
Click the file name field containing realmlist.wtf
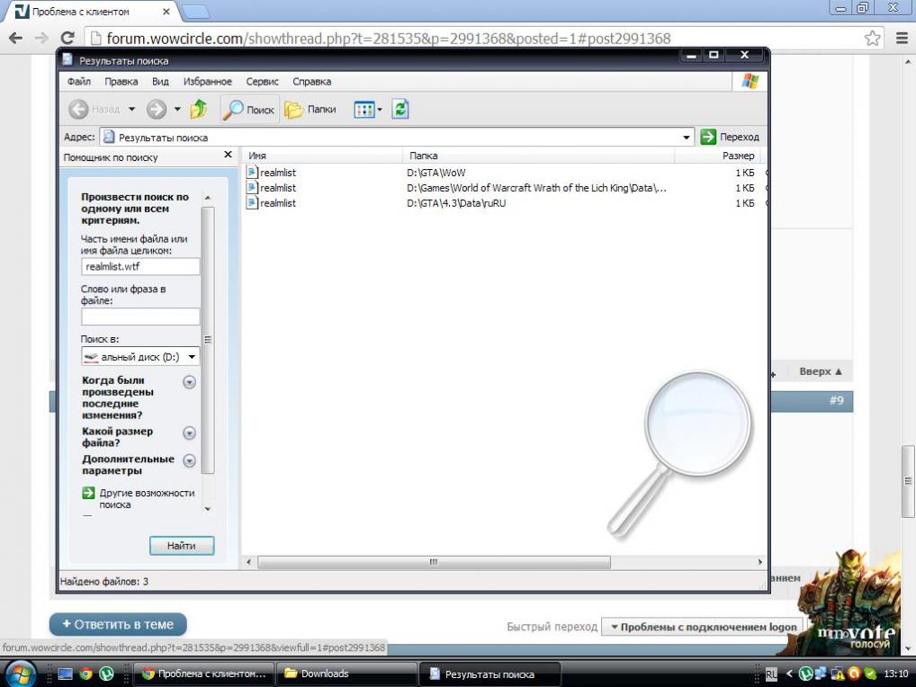coord(140,267)
